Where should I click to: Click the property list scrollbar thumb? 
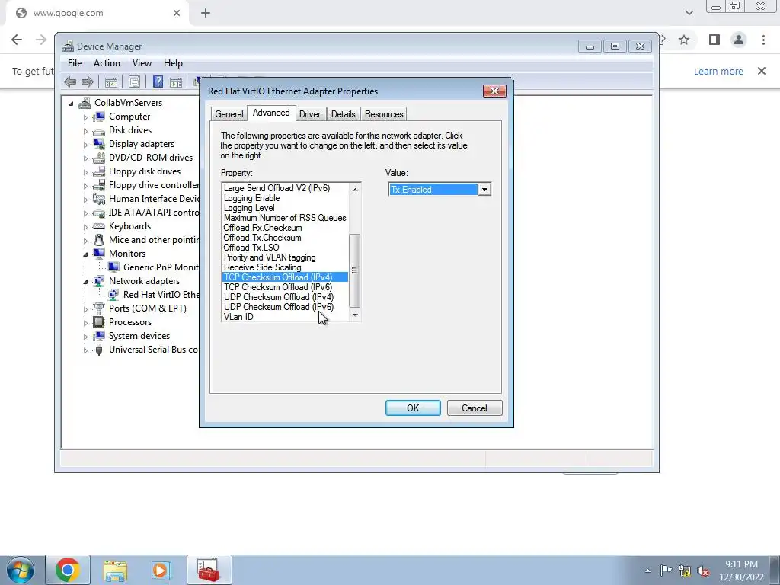[355, 270]
